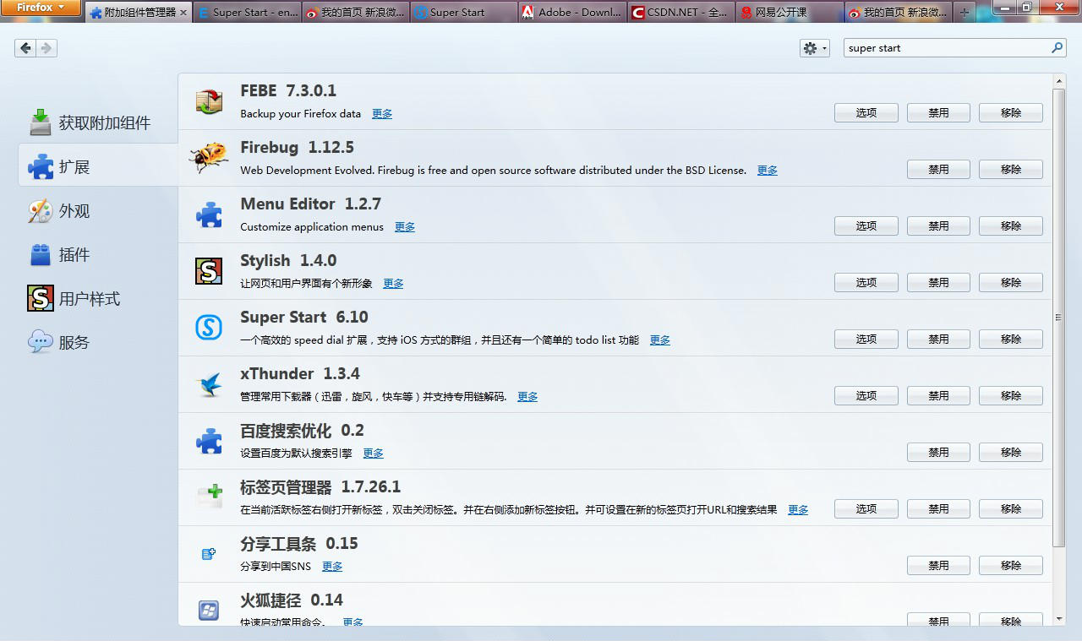
Task: Select 获取附加组件 in sidebar
Action: pyautogui.click(x=97, y=123)
